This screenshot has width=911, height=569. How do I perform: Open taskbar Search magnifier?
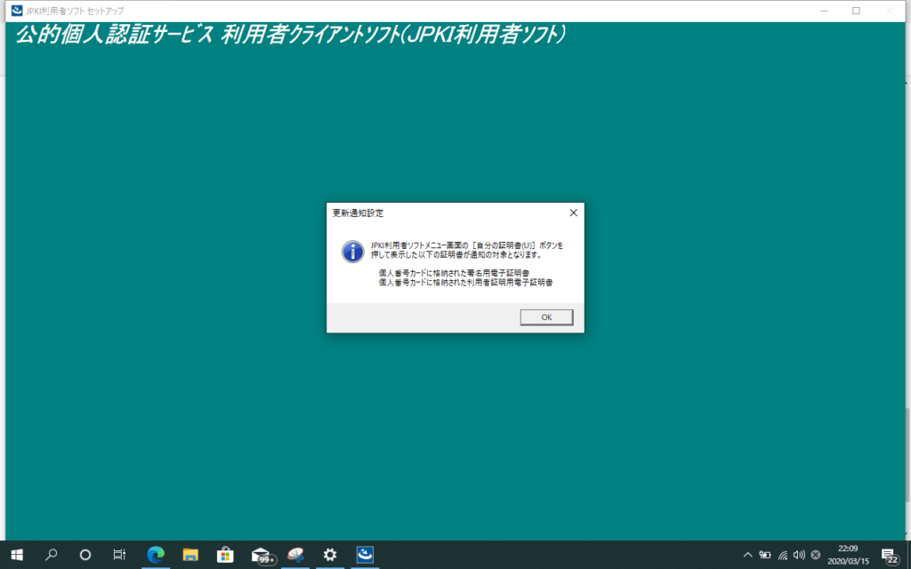point(51,555)
